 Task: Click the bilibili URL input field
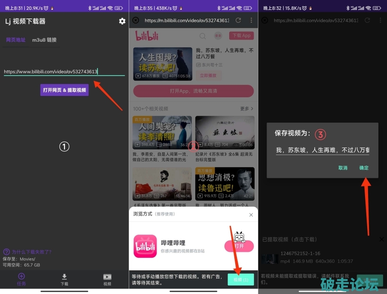point(64,71)
